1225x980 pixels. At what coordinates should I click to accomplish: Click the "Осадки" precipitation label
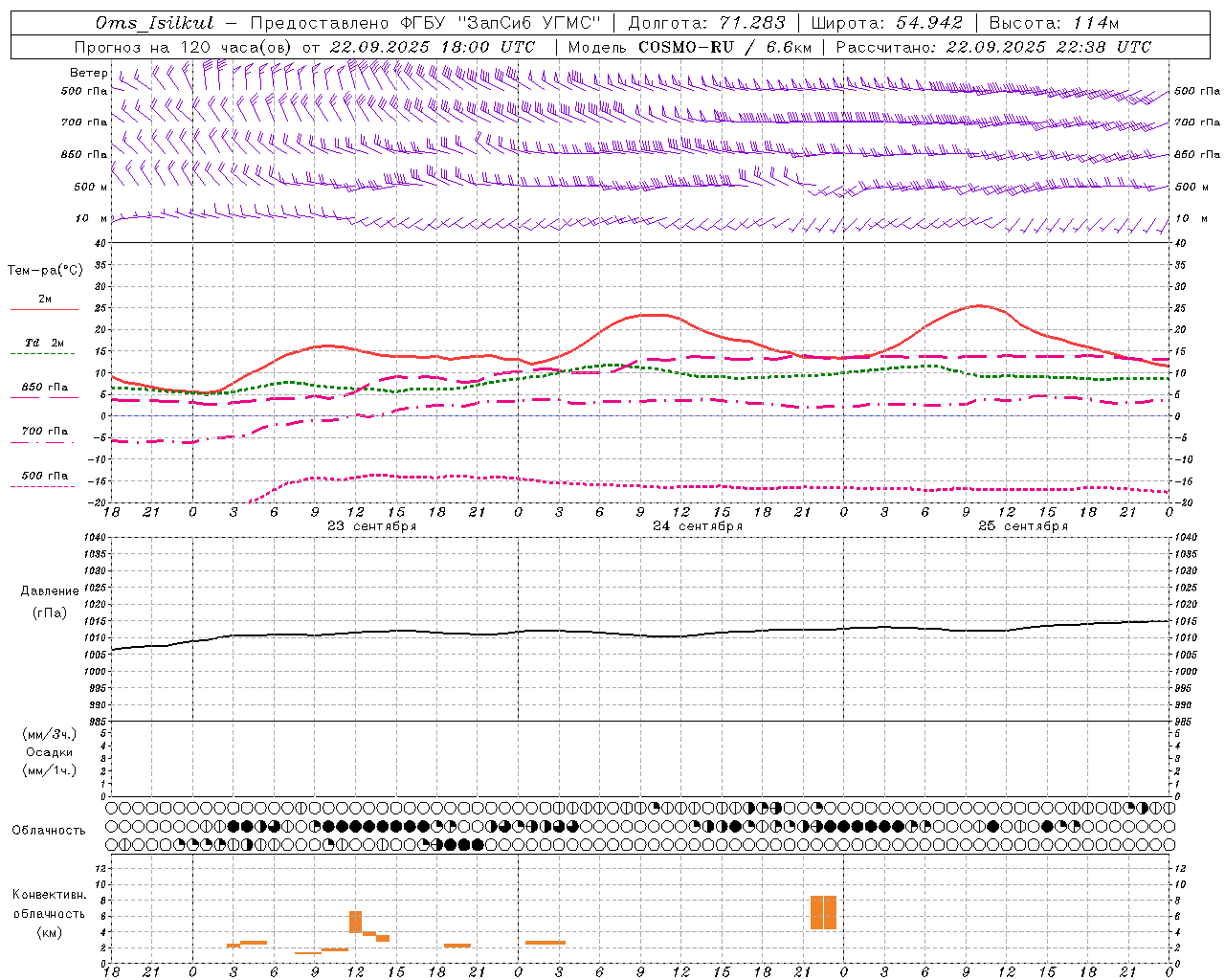(x=50, y=752)
